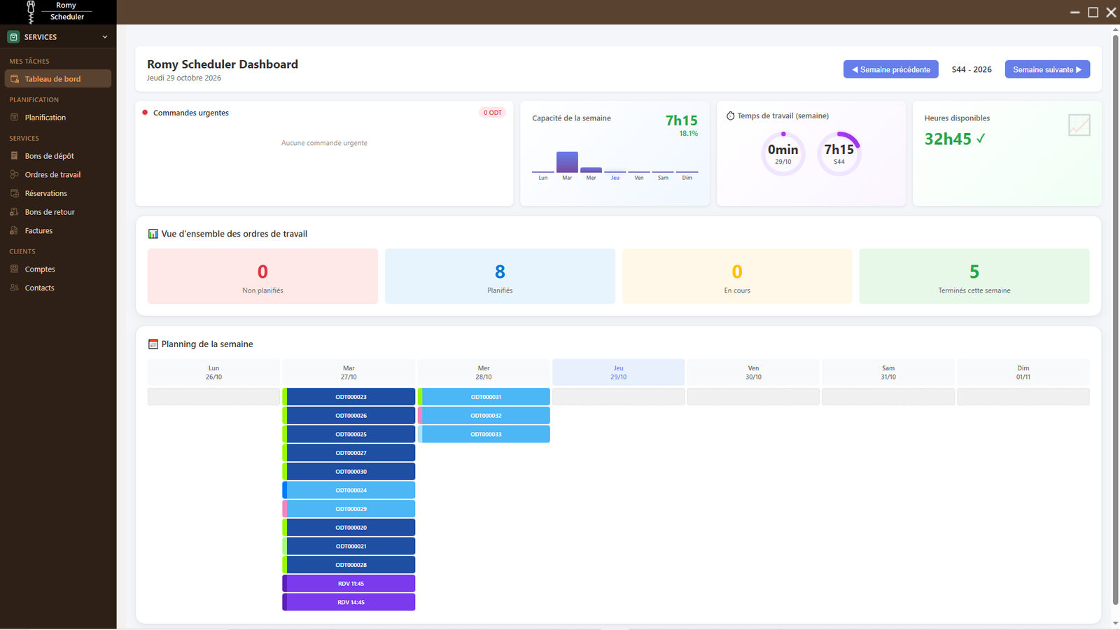Select the Non planifiés summary card
Screen dimensions: 1120x630
pos(262,276)
